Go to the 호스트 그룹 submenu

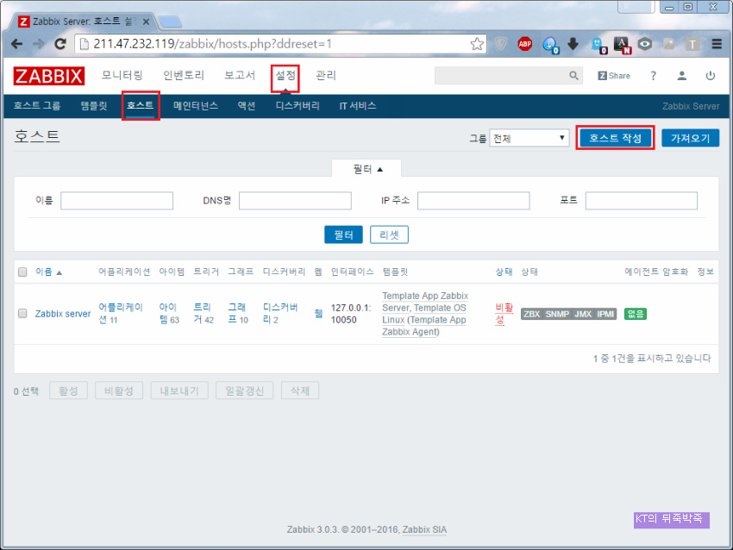point(37,106)
